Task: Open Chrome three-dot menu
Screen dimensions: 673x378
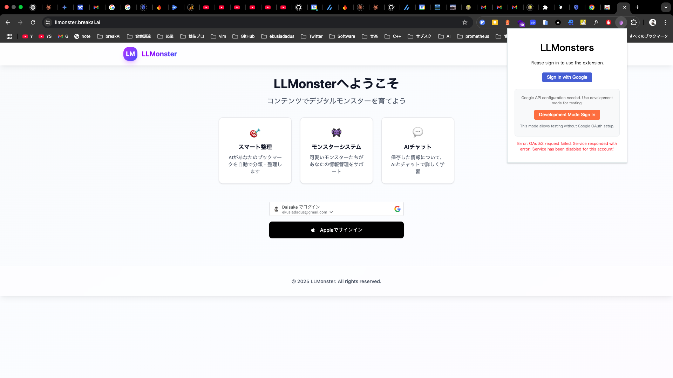Action: pos(665,22)
